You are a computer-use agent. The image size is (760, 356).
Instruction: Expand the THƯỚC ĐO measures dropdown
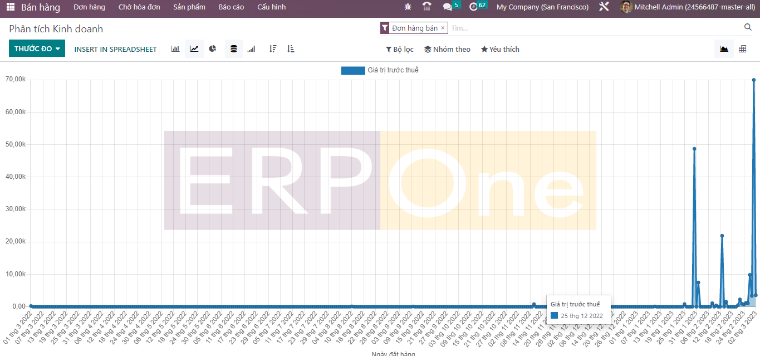point(37,49)
